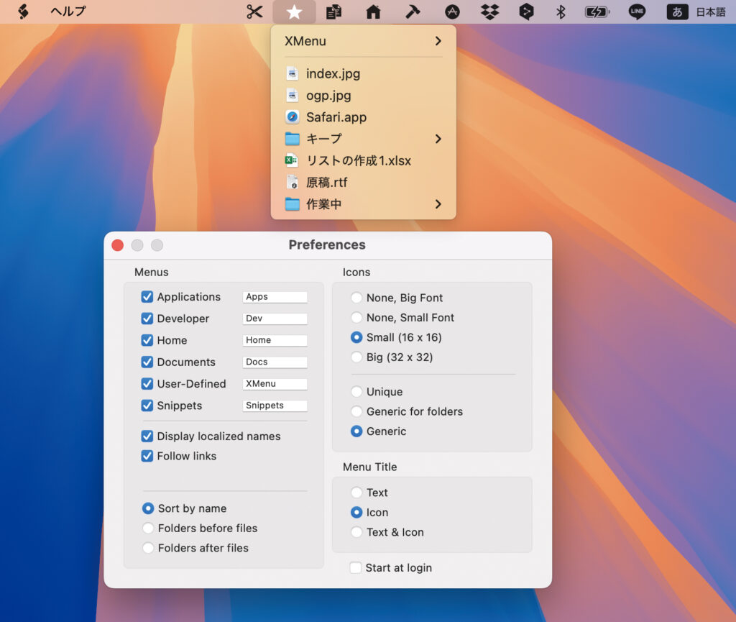Open index.jpg from the menu
The image size is (736, 622).
(363, 73)
